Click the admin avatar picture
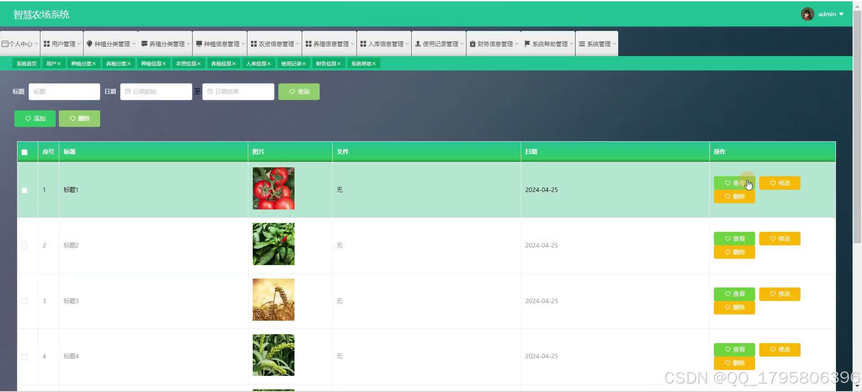The width and height of the screenshot is (862, 392). pos(807,14)
